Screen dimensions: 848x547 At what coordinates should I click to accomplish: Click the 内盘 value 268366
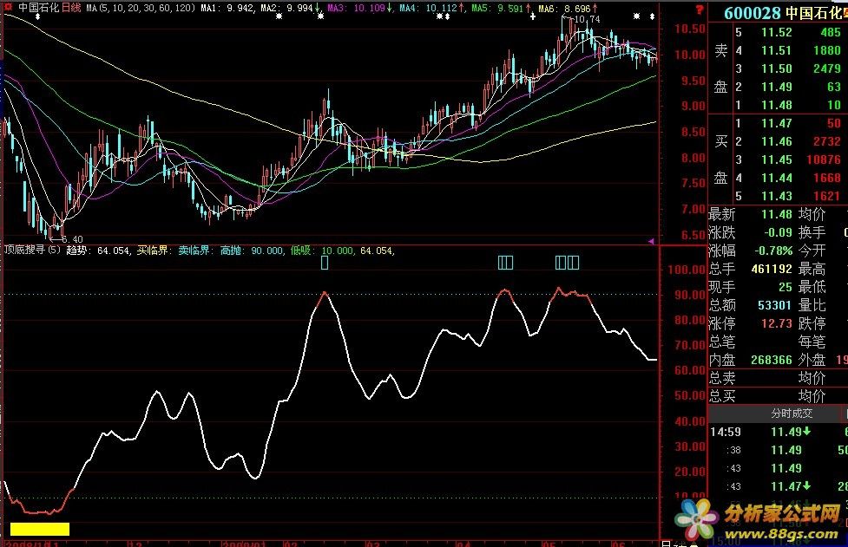pos(772,360)
